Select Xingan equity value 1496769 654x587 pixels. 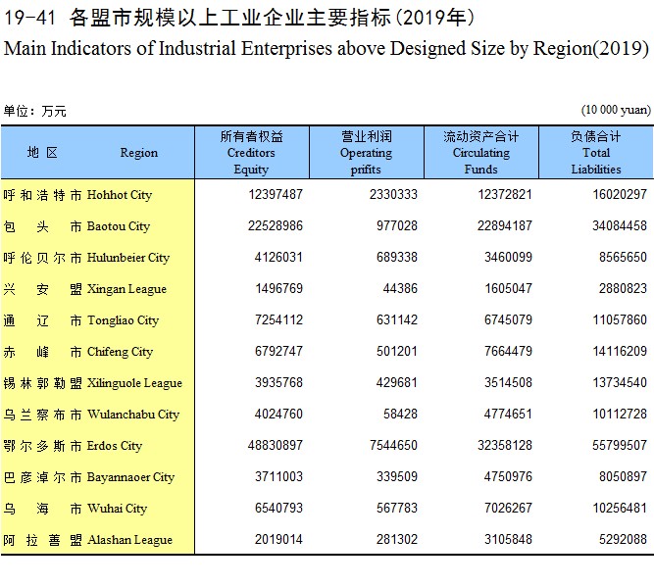tap(278, 288)
